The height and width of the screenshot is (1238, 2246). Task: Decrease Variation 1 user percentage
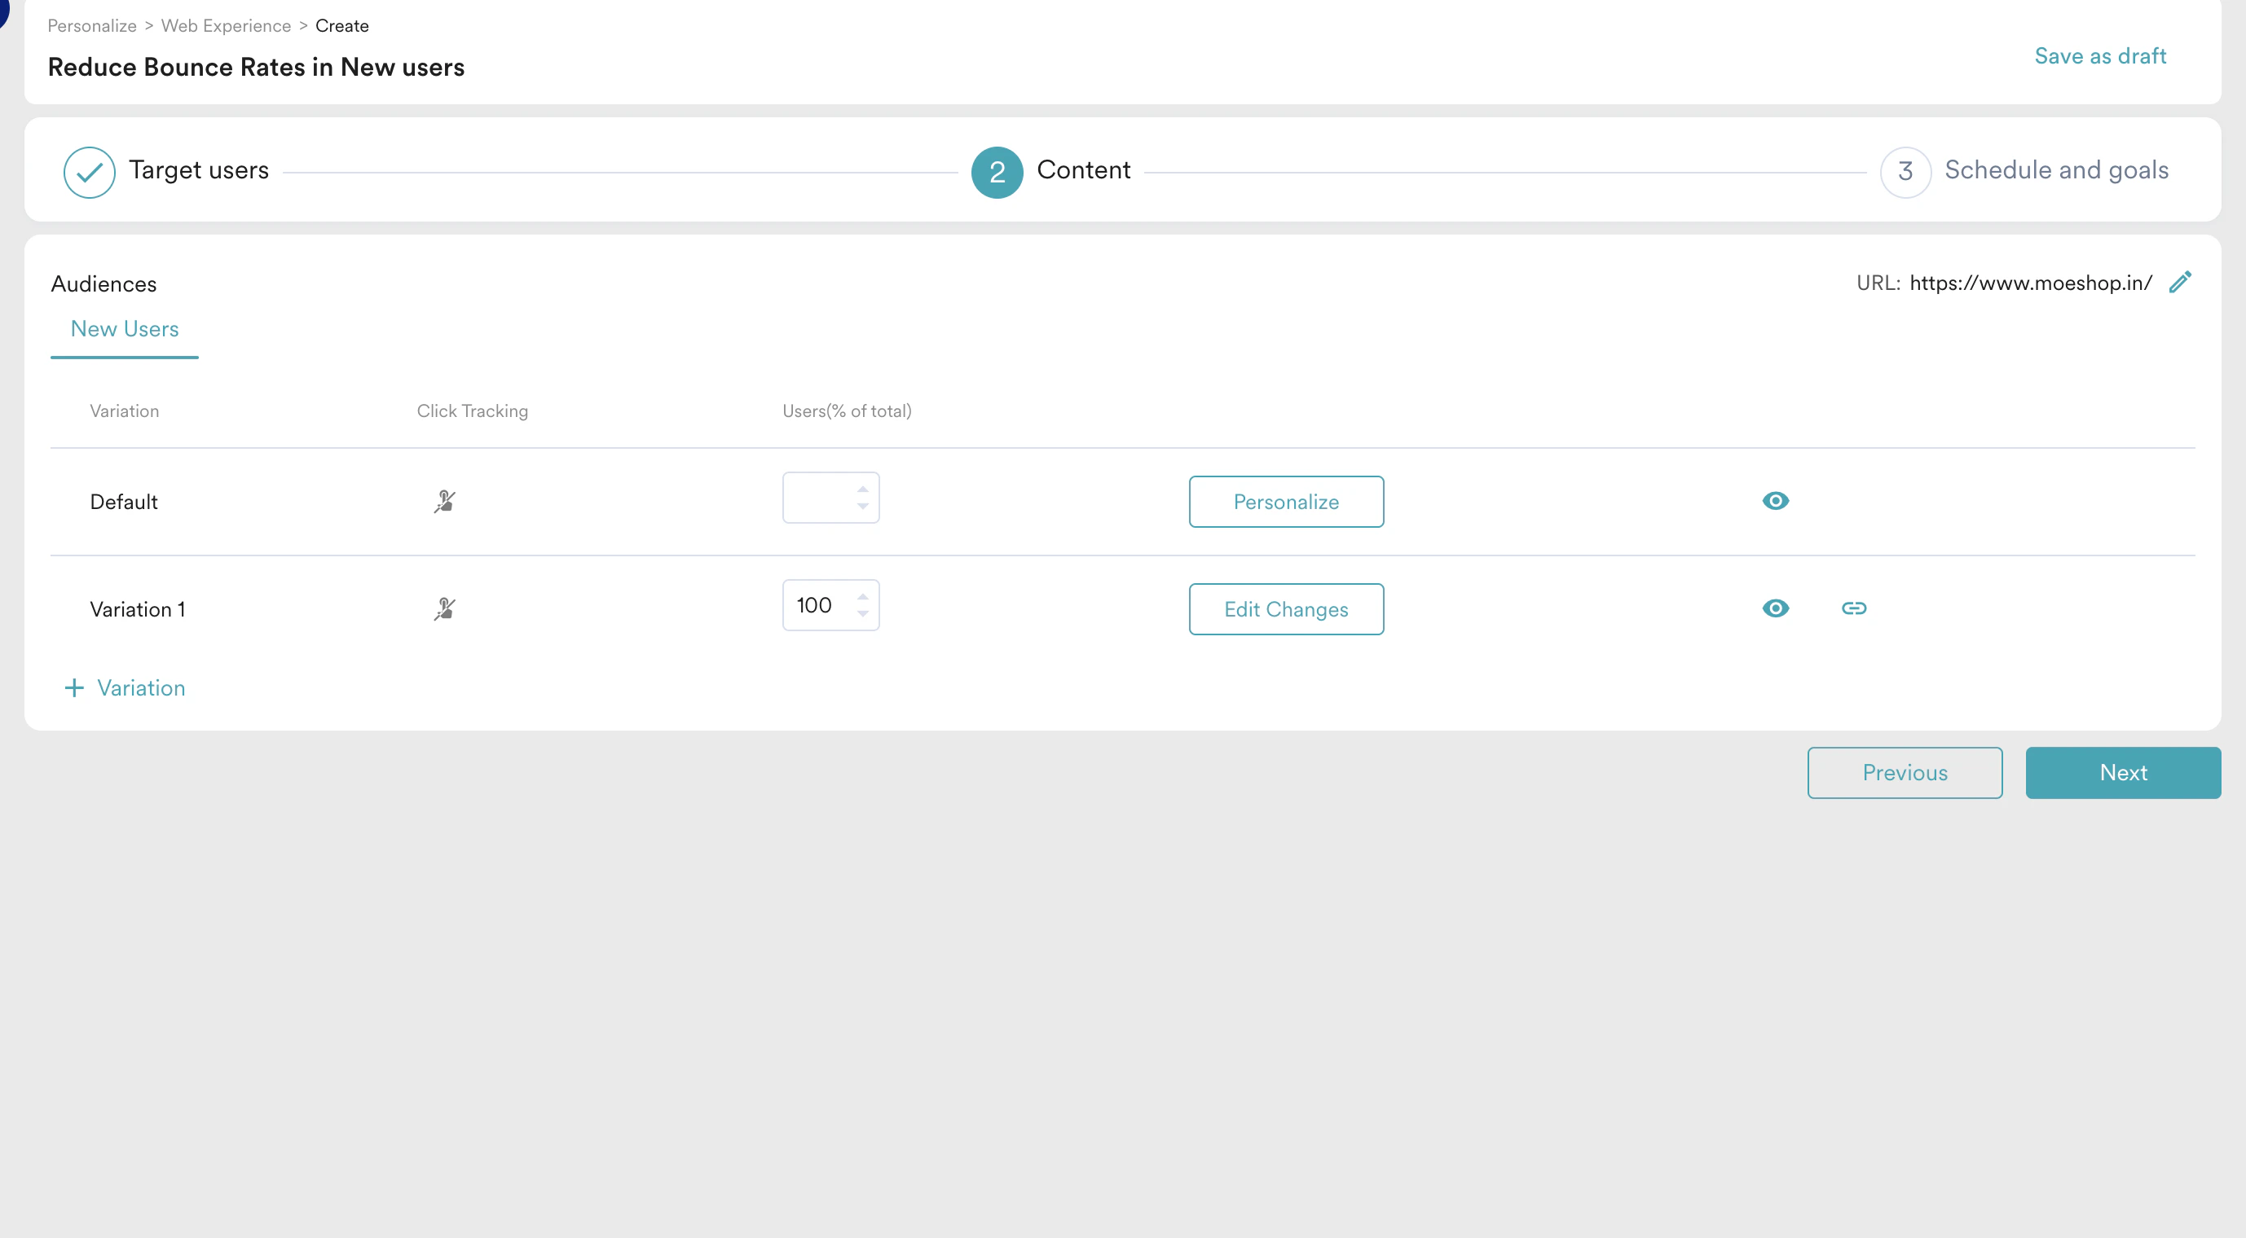click(862, 614)
